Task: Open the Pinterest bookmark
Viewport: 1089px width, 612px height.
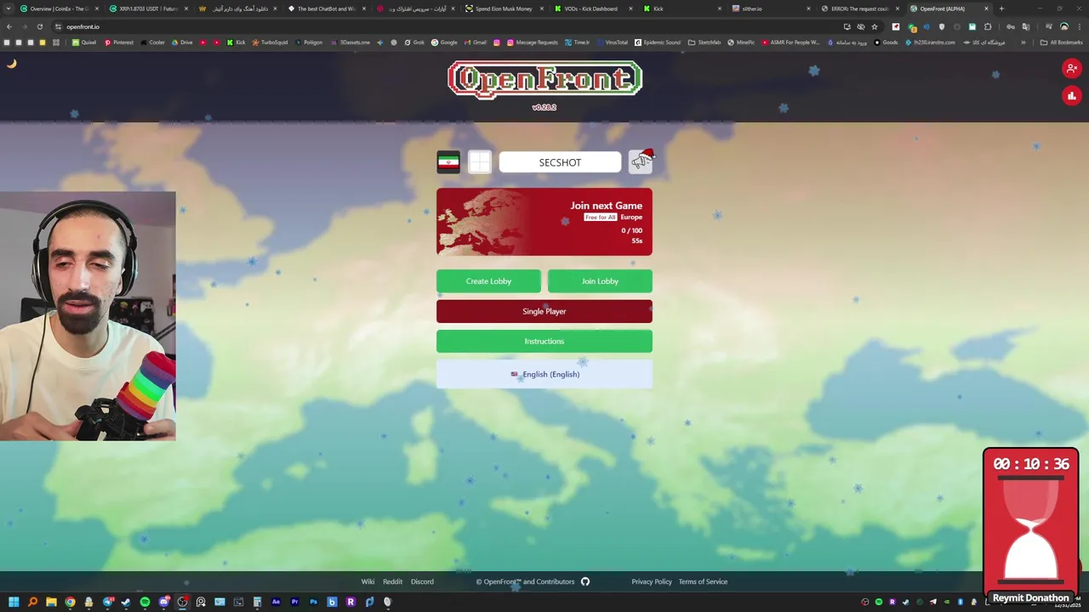Action: coord(118,42)
